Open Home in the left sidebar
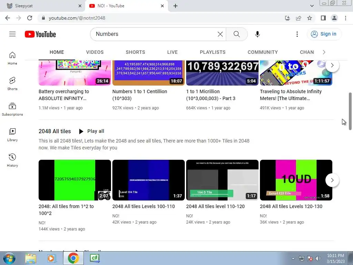The height and width of the screenshot is (265, 353). point(12,58)
